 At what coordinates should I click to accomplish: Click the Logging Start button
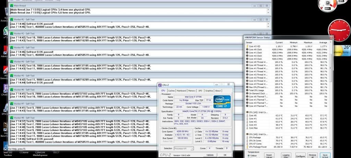coord(286,156)
